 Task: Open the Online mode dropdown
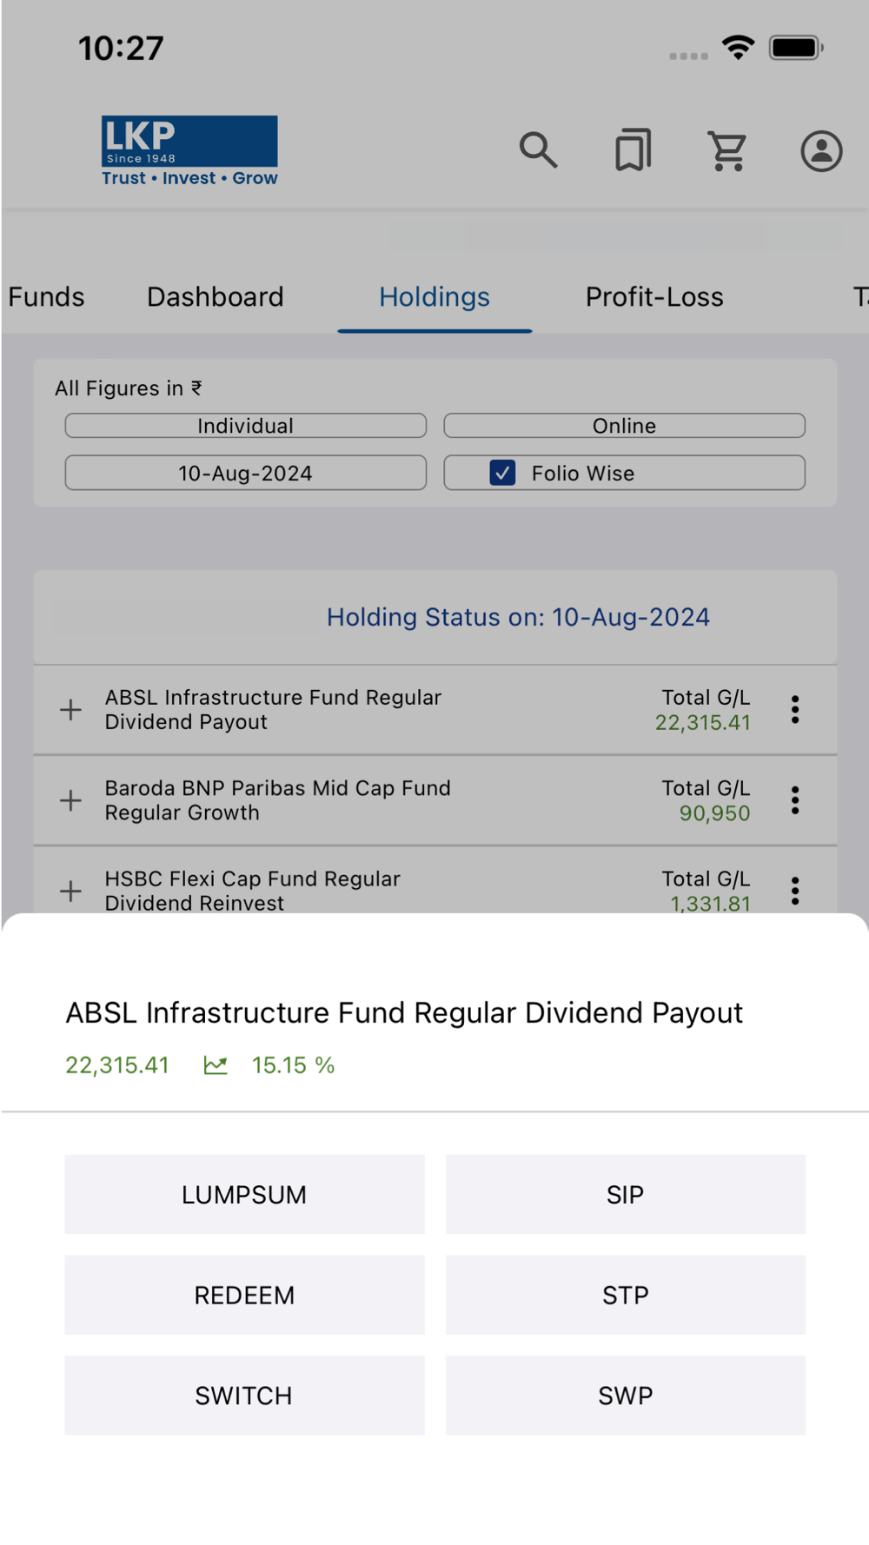click(624, 426)
